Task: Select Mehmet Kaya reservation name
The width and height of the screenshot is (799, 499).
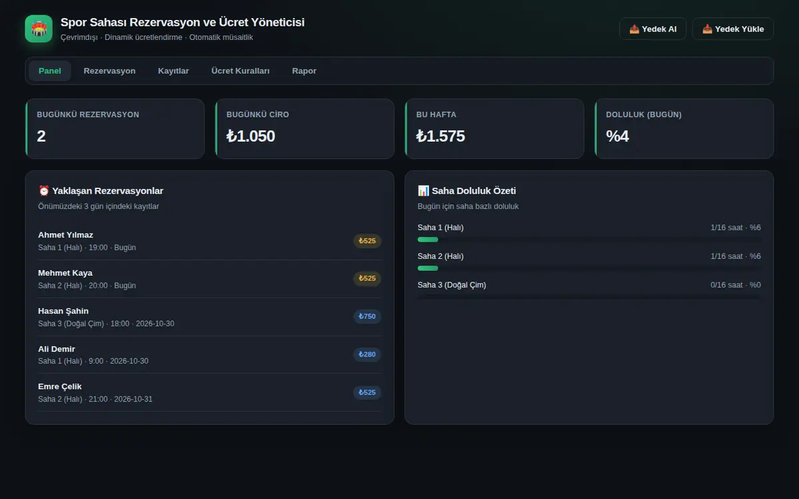Action: point(65,273)
